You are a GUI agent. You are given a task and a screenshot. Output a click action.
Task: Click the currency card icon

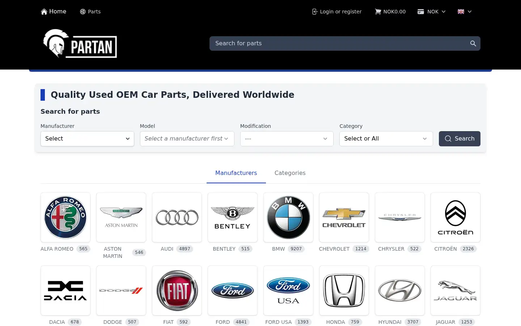[421, 12]
